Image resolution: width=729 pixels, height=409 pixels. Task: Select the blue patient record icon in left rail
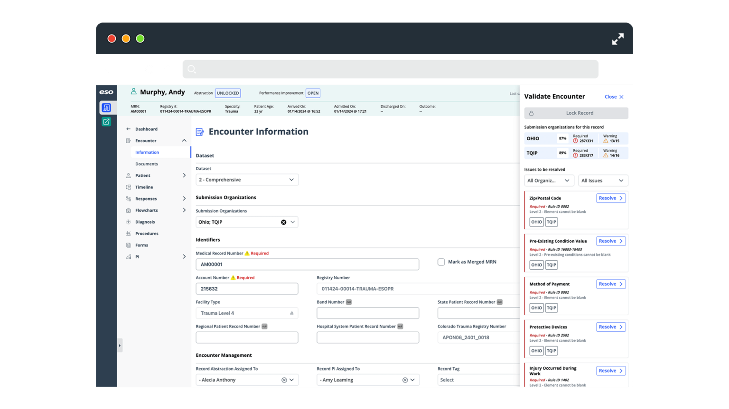coord(106,107)
